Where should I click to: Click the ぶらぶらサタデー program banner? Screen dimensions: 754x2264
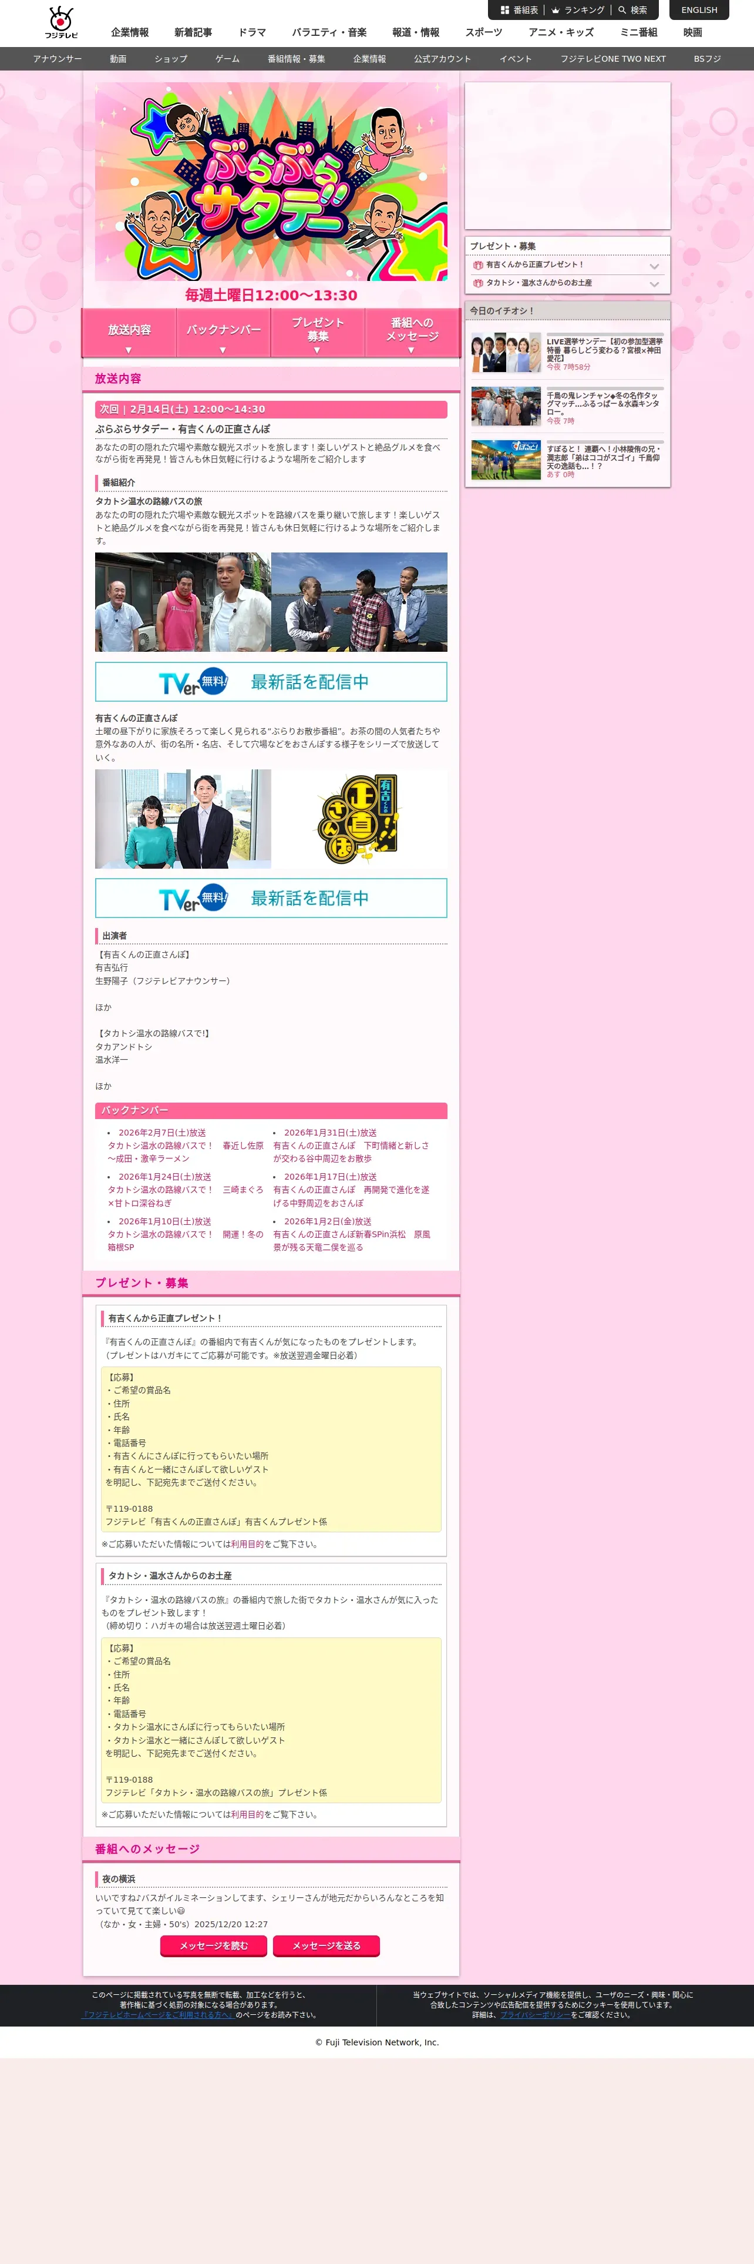point(271,182)
